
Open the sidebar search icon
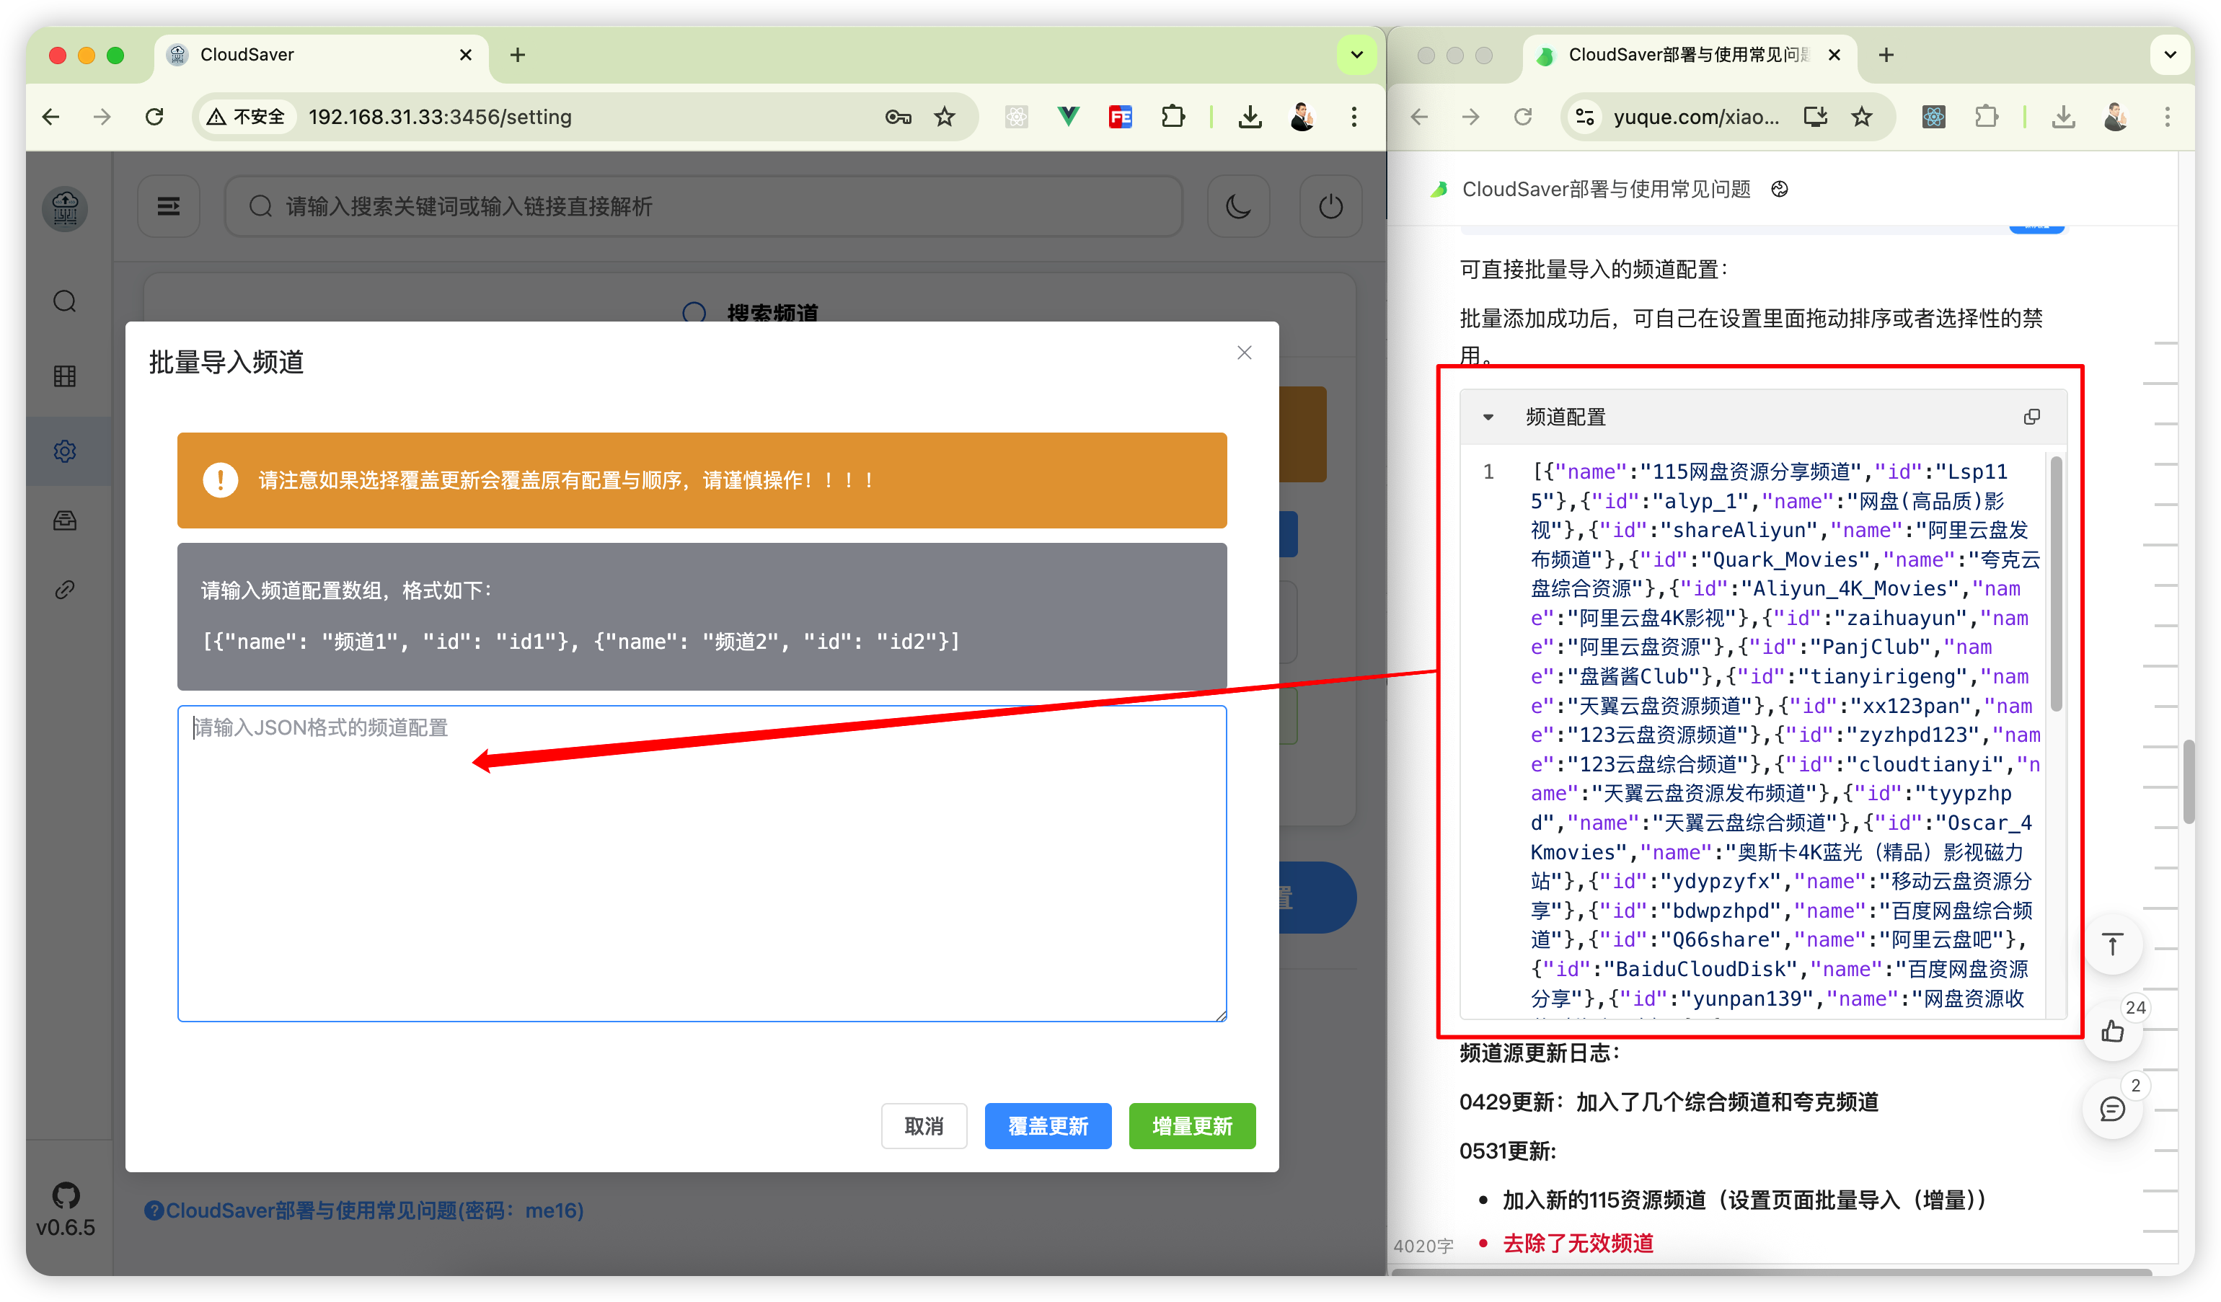pyautogui.click(x=64, y=301)
